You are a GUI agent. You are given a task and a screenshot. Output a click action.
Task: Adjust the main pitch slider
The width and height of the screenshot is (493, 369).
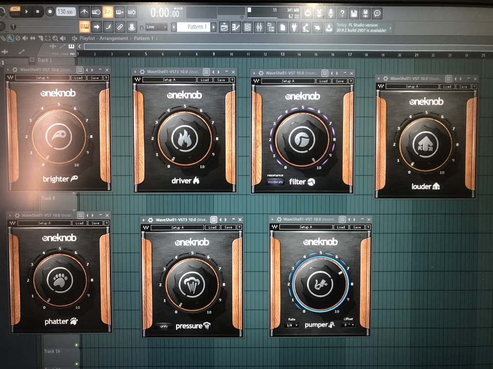pyautogui.click(x=13, y=27)
